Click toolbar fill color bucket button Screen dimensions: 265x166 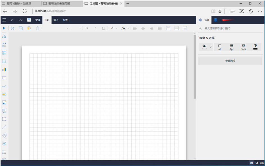click(123, 28)
